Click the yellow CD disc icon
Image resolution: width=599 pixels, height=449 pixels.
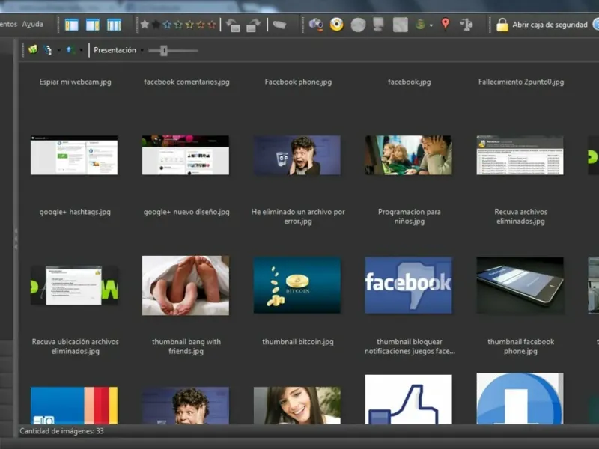click(x=337, y=25)
